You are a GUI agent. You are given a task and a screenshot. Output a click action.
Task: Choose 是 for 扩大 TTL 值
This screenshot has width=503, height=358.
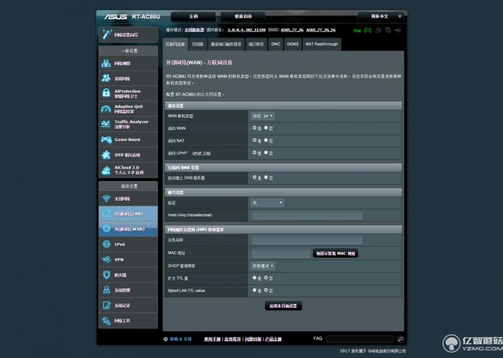tap(255, 278)
